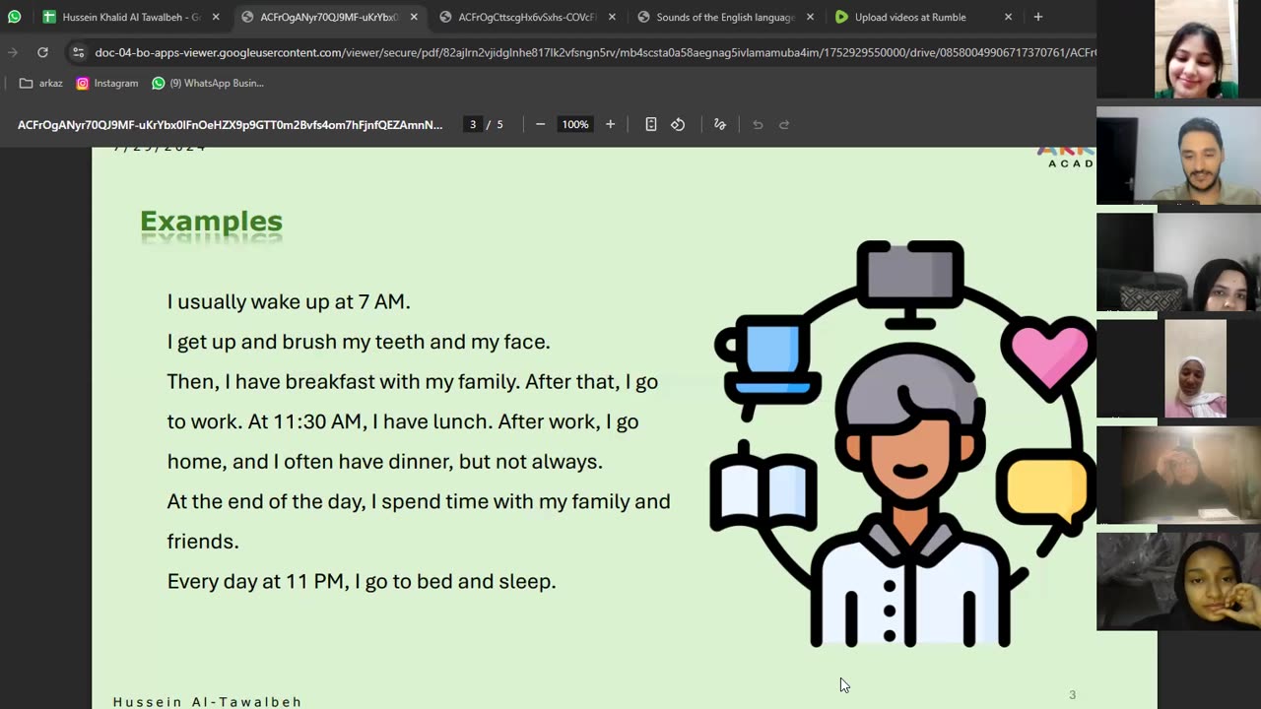Open Sounds of the English language tab

pyautogui.click(x=725, y=17)
